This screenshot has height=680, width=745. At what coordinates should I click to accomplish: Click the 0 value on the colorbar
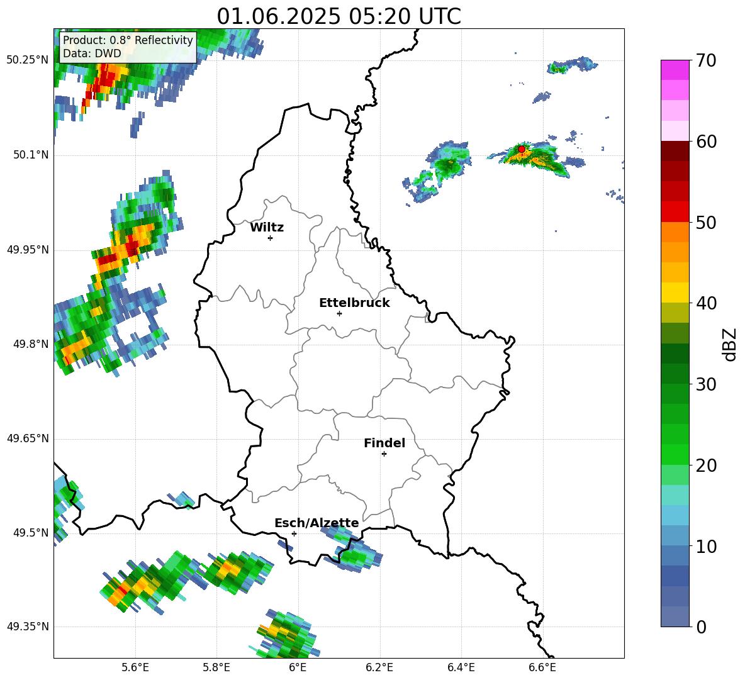[702, 627]
